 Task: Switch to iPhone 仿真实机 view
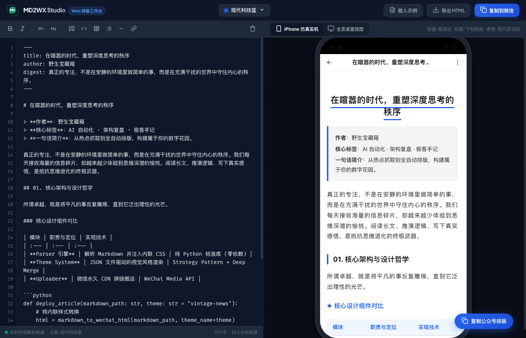click(x=297, y=29)
